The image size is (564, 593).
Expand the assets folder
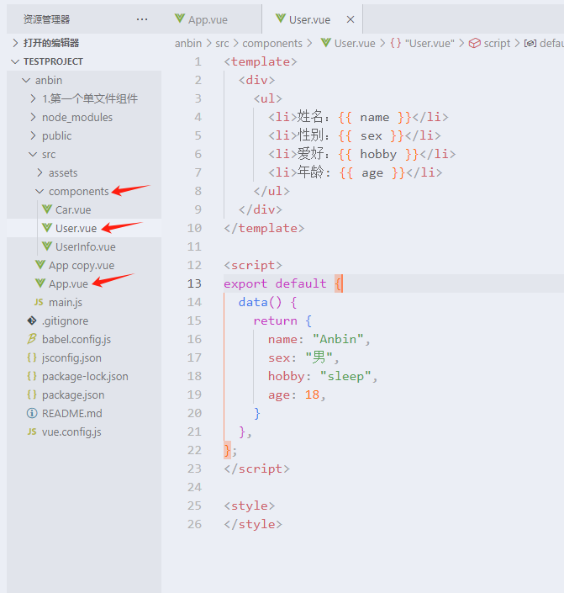[x=40, y=172]
